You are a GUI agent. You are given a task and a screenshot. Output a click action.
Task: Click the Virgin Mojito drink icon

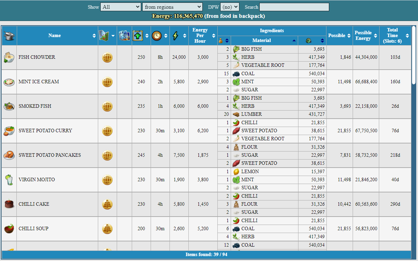click(x=9, y=179)
